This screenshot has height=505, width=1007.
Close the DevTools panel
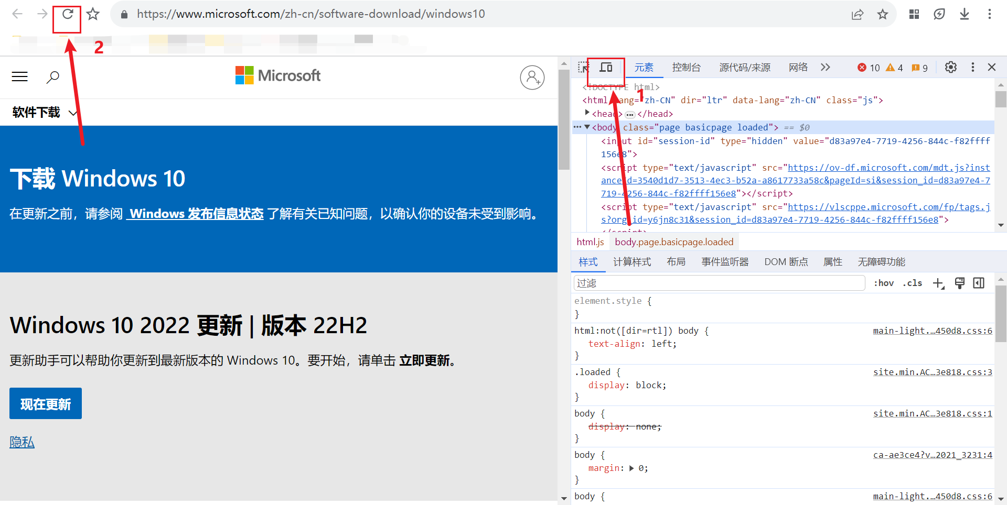(992, 67)
